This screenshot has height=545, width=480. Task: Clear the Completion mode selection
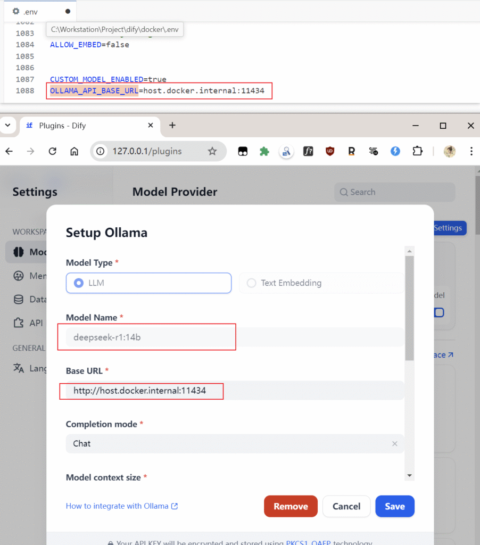[x=395, y=443]
